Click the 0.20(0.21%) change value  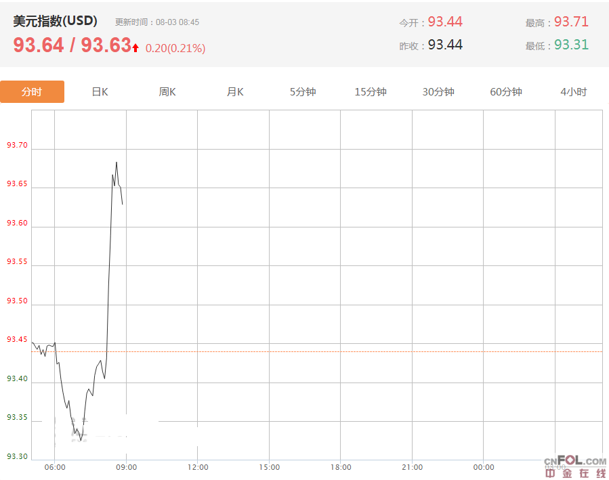pos(175,48)
